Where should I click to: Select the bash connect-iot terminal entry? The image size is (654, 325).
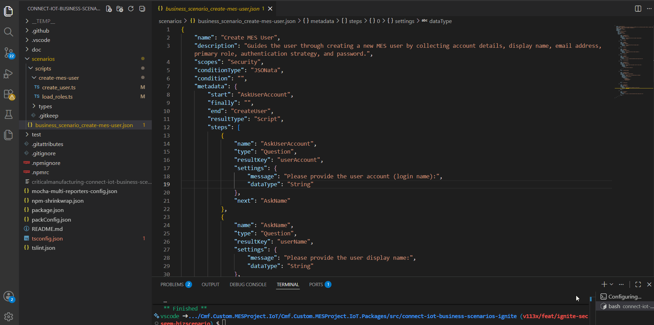[624, 306]
